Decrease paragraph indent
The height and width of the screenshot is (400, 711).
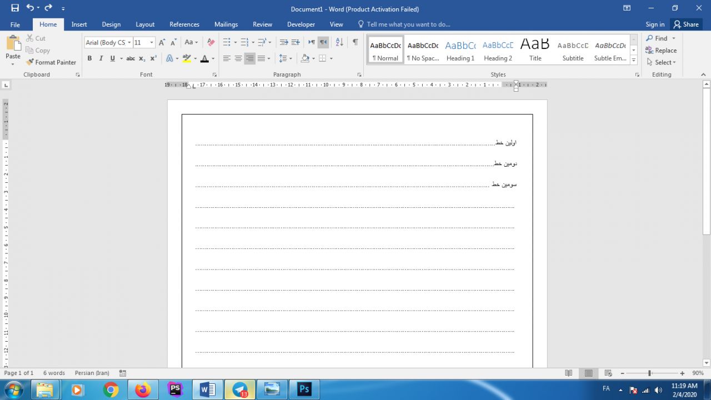coord(284,42)
